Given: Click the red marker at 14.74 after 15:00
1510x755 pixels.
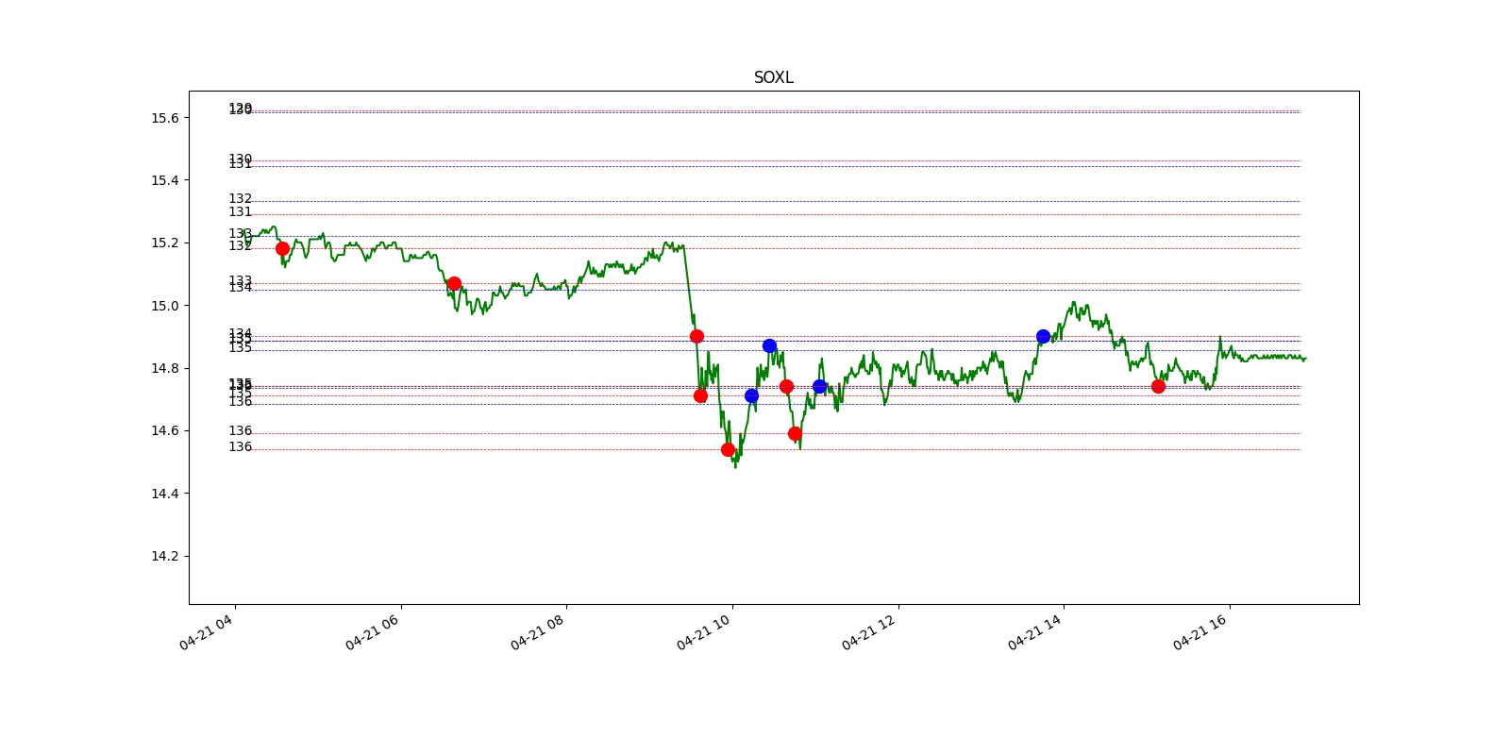Looking at the screenshot, I should [x=1158, y=386].
